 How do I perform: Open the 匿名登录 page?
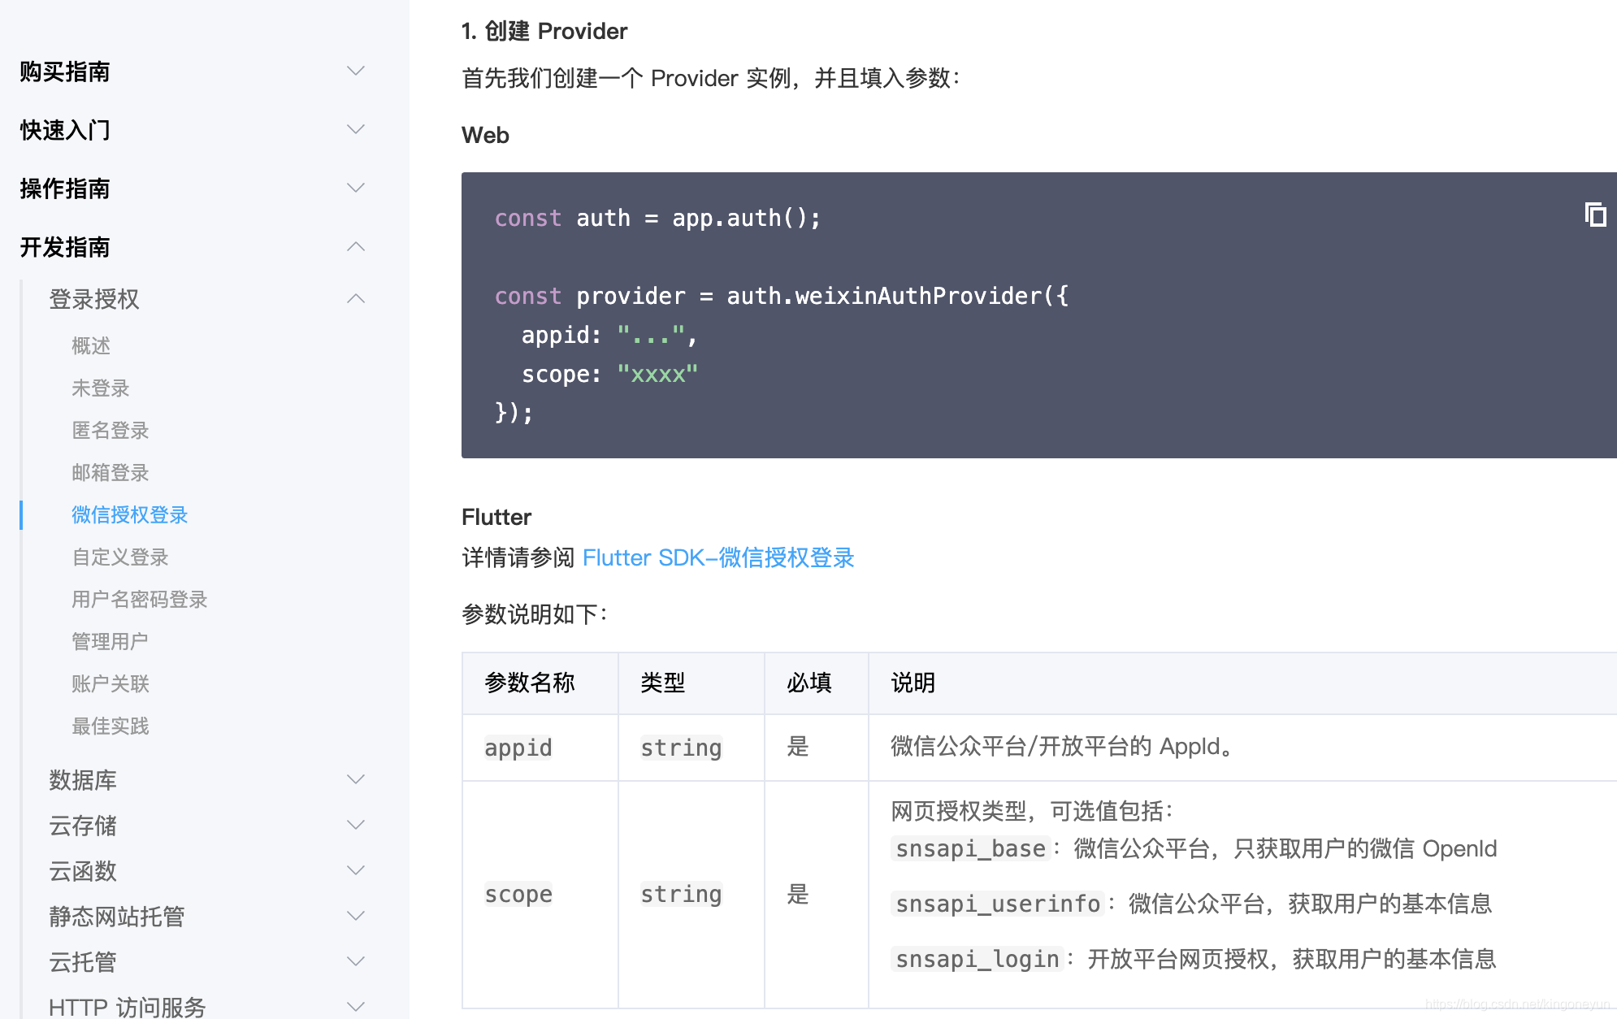tap(111, 431)
